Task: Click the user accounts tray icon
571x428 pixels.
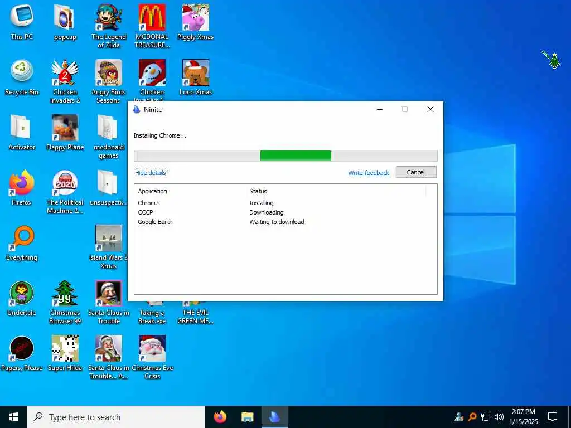Action: pyautogui.click(x=459, y=417)
